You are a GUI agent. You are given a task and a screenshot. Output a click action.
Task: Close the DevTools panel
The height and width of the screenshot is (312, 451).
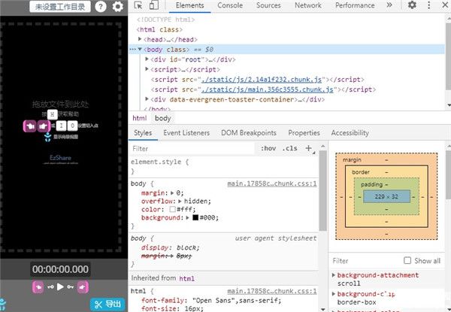coord(445,5)
